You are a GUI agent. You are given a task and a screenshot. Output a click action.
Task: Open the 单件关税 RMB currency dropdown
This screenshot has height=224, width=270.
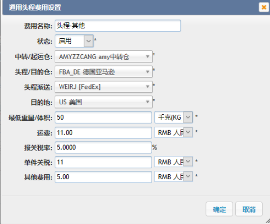[188, 162]
